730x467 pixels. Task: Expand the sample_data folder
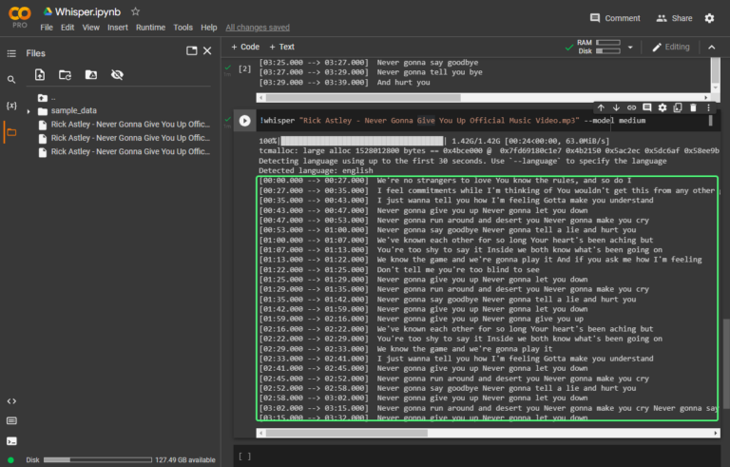point(29,110)
